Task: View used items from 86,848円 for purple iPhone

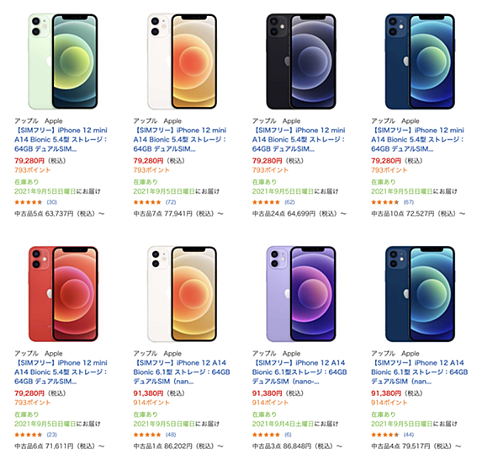Action: coord(297,447)
